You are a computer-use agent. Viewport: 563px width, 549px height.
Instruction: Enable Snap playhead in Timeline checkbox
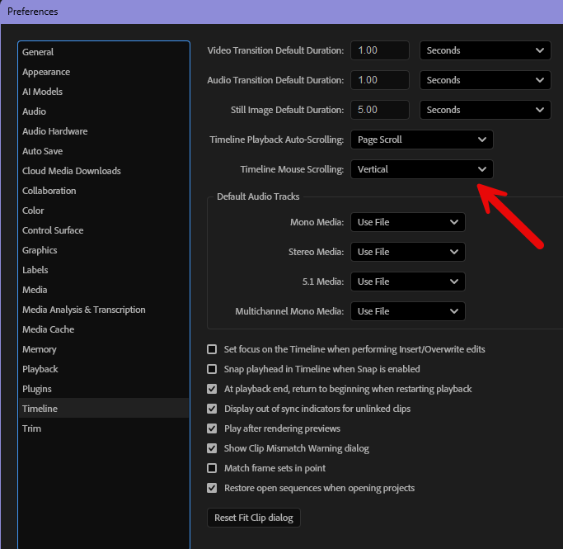pyautogui.click(x=213, y=369)
